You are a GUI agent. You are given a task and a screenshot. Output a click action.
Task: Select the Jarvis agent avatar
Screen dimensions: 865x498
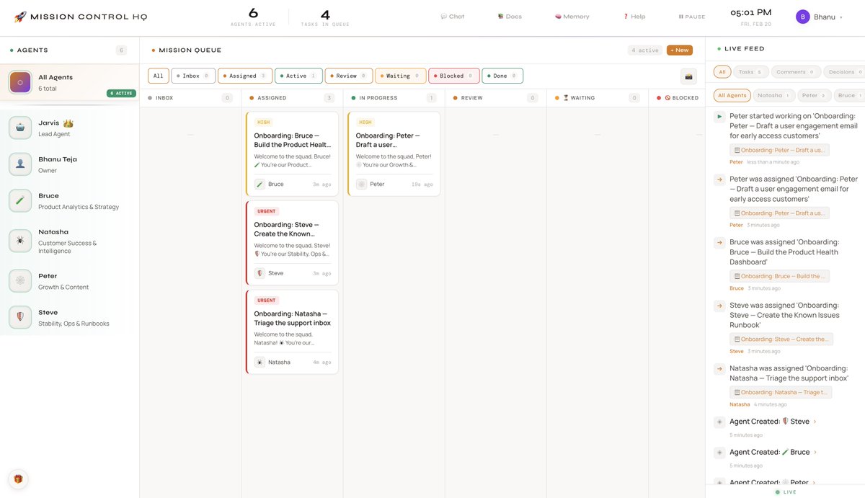click(x=20, y=128)
